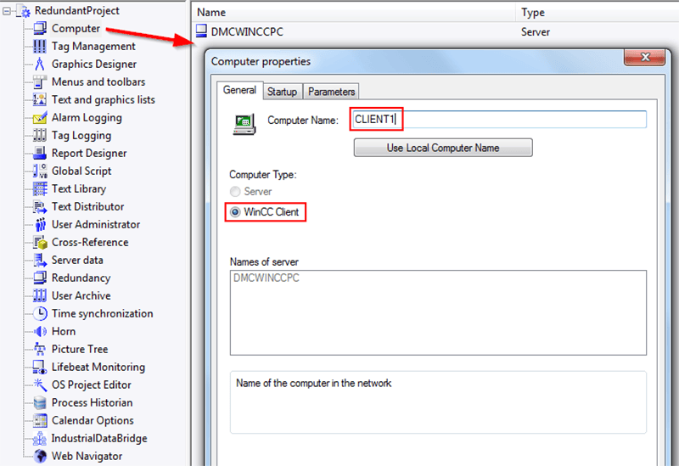Click the Time synchronization clock icon
This screenshot has height=466, width=679.
point(40,313)
